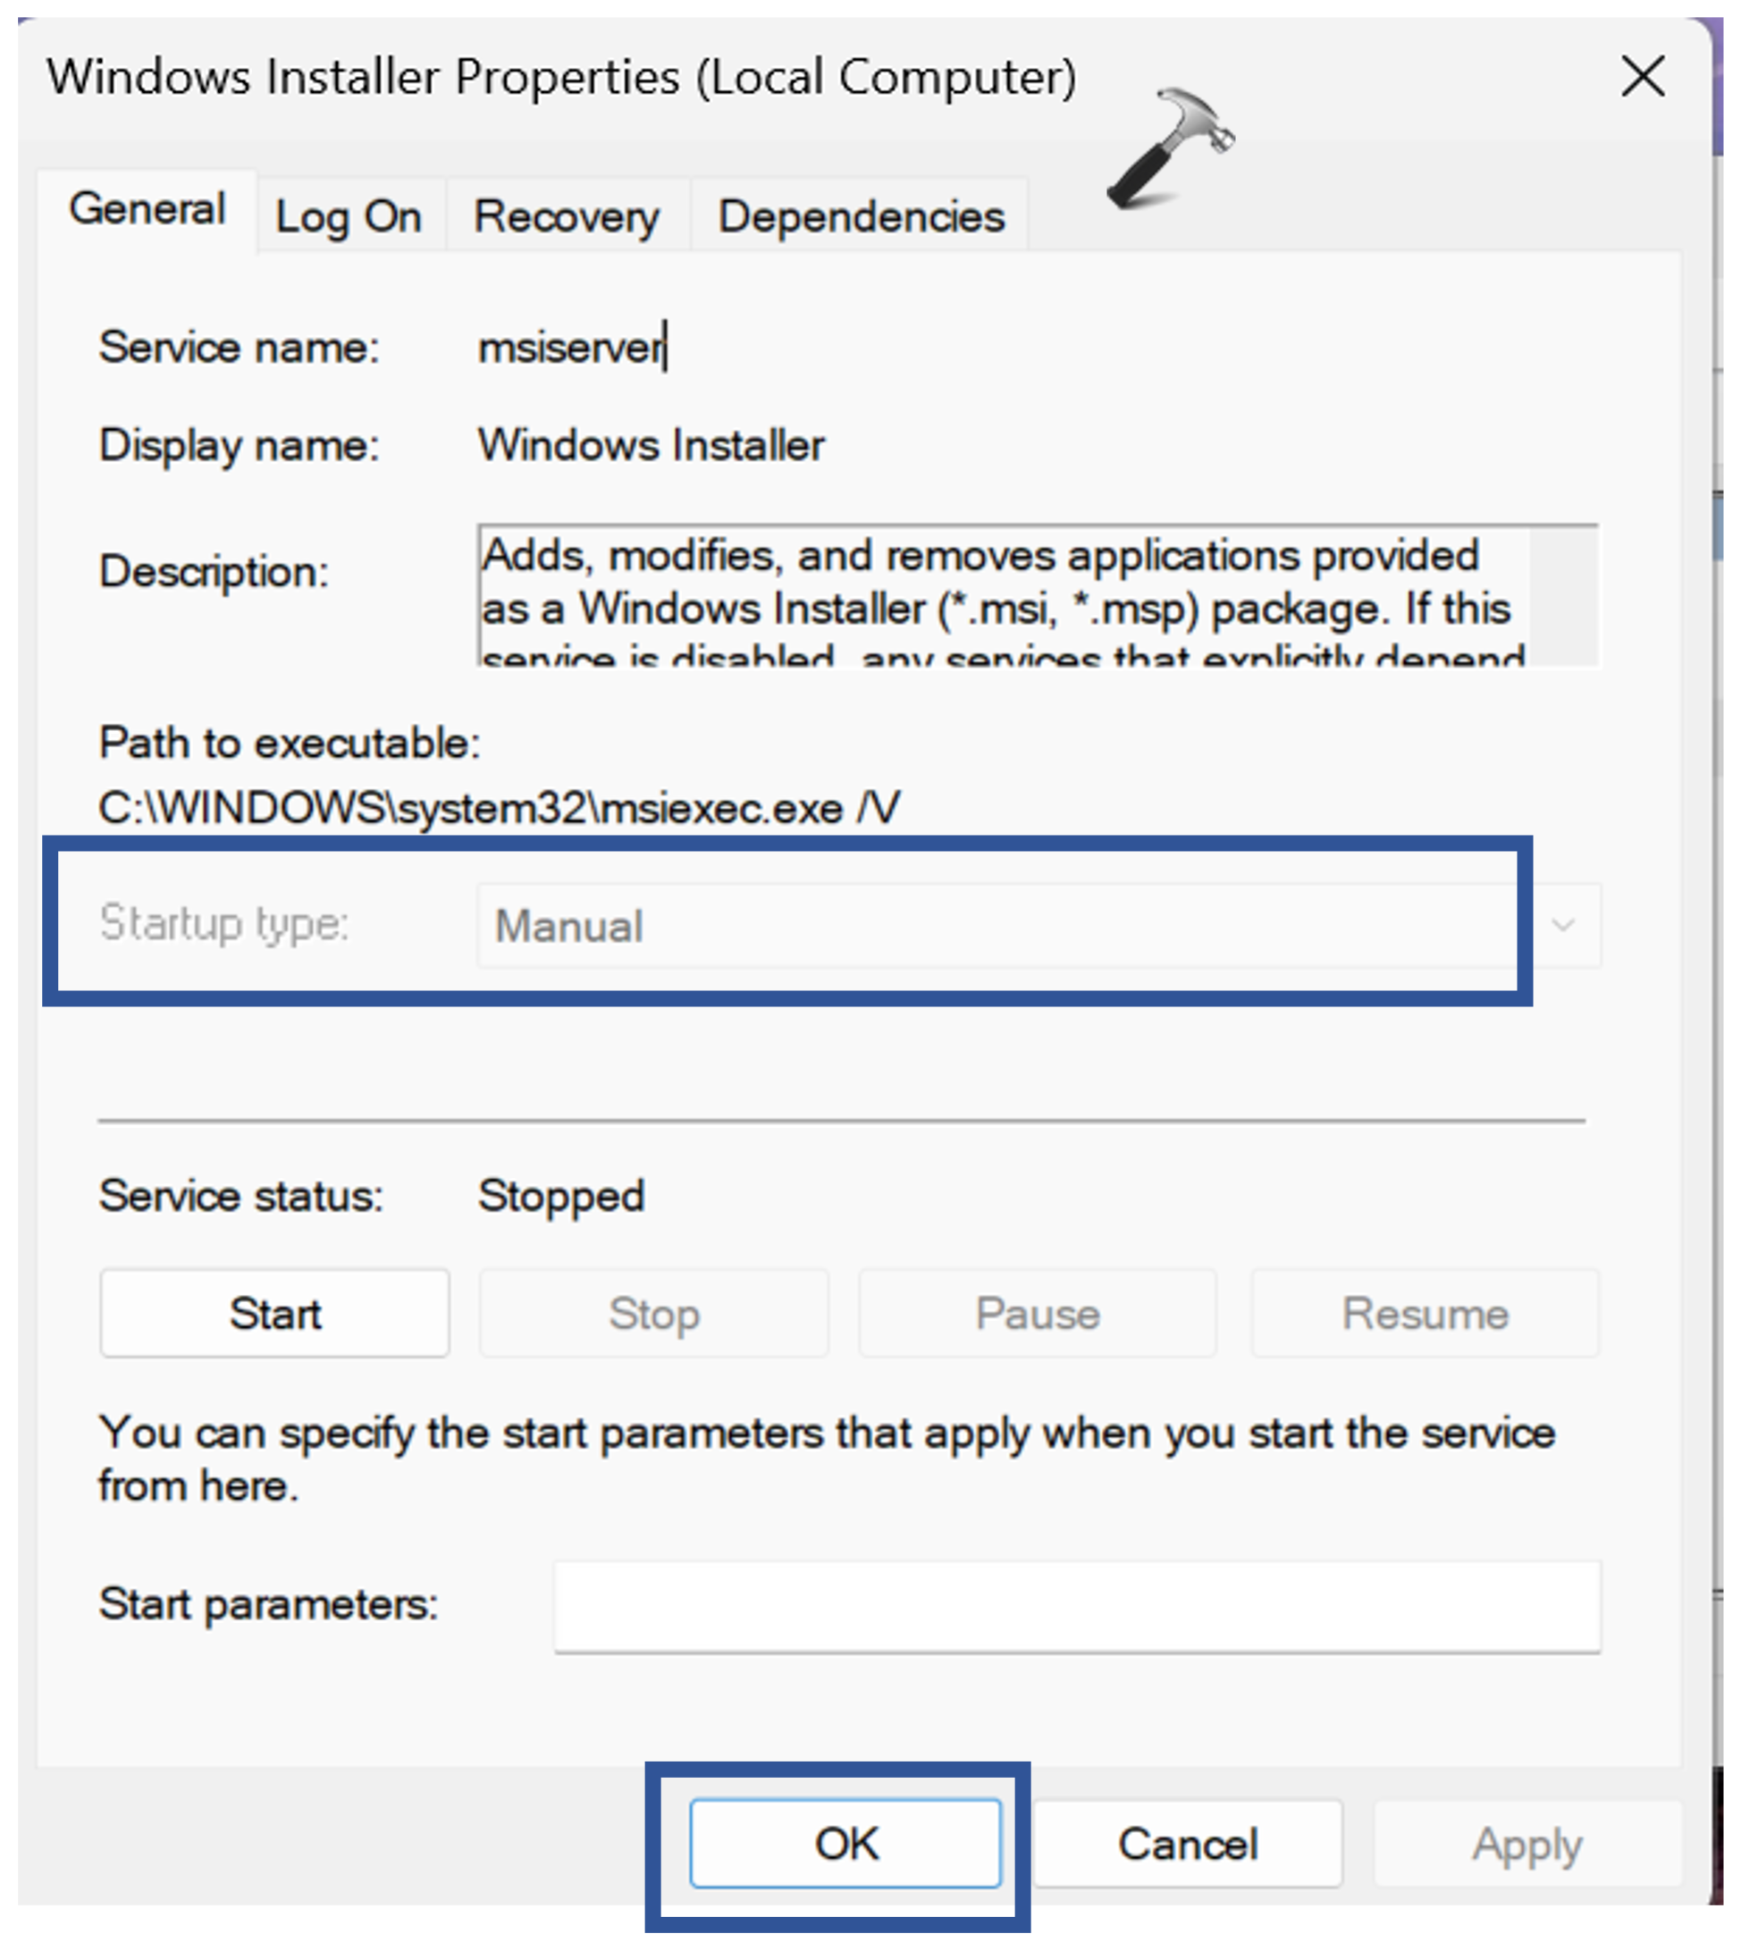Confirm the dialog with OK
The image size is (1741, 1951).
tap(845, 1844)
